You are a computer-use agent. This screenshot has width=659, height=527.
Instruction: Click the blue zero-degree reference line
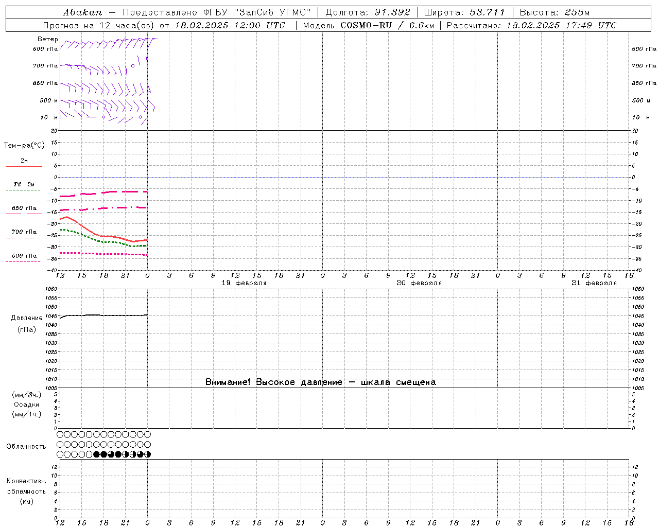pyautogui.click(x=344, y=177)
